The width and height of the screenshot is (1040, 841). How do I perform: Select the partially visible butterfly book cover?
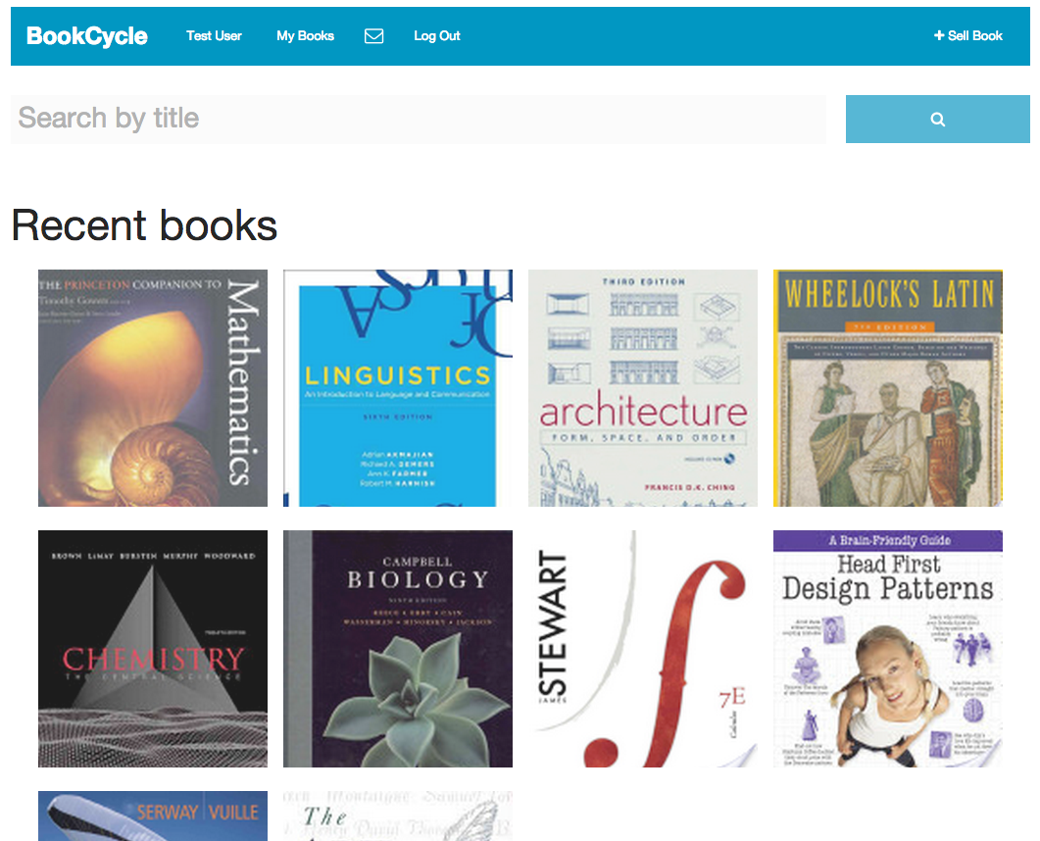398,816
